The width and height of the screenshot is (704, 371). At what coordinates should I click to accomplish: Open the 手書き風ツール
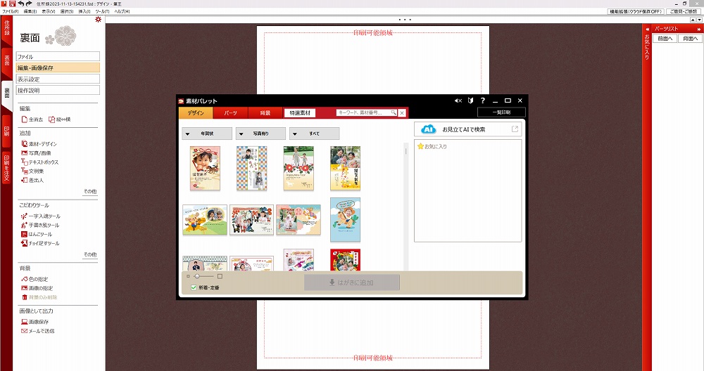(x=24, y=225)
